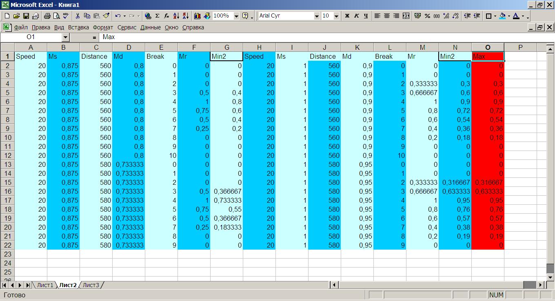Open Print Preview from the toolbar
Viewport: 555px width, 301px height.
[56, 16]
